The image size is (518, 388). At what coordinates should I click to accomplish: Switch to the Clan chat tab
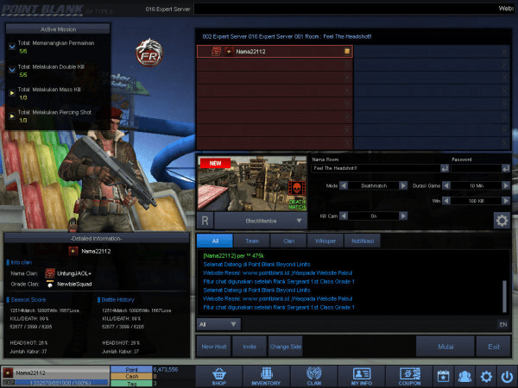(x=290, y=242)
